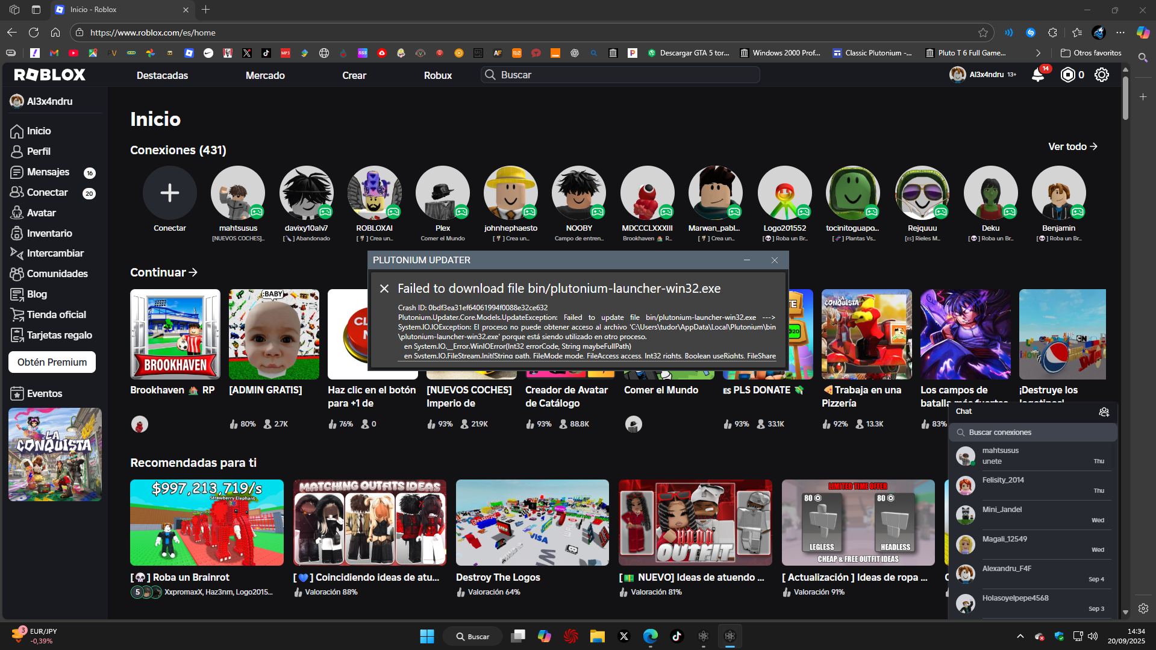Show hidden system tray icons
This screenshot has width=1156, height=650.
(x=1020, y=636)
